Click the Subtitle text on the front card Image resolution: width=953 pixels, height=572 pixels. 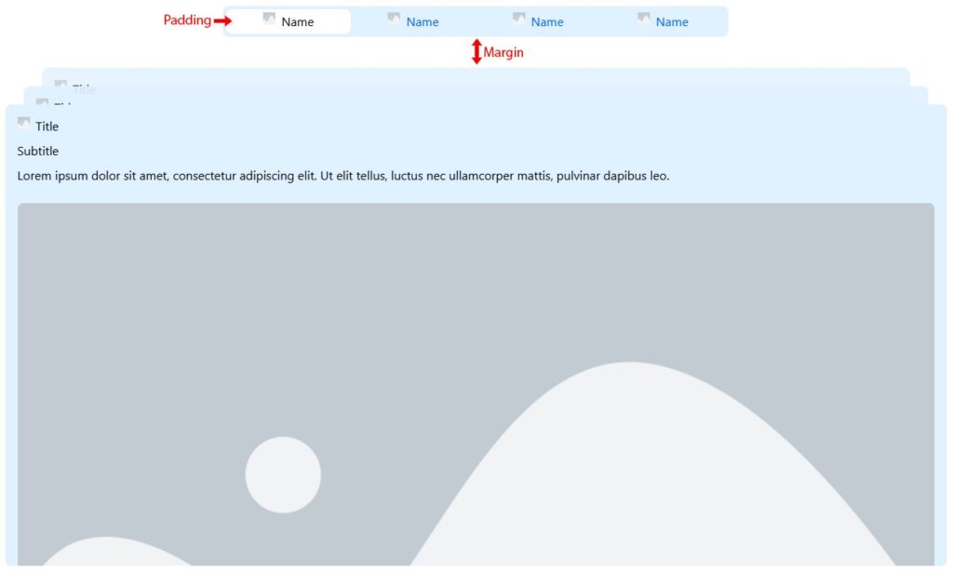click(x=38, y=152)
